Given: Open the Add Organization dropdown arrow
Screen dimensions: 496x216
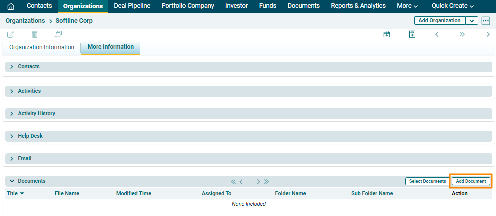Looking at the screenshot, I should pos(472,21).
